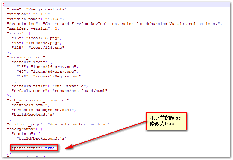
Task: Select the "icons/128.png" value
Action: click(x=46, y=48)
